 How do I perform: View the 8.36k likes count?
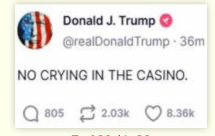[x=181, y=113]
